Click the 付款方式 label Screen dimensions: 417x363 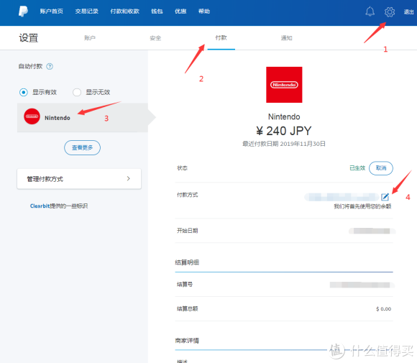(188, 195)
